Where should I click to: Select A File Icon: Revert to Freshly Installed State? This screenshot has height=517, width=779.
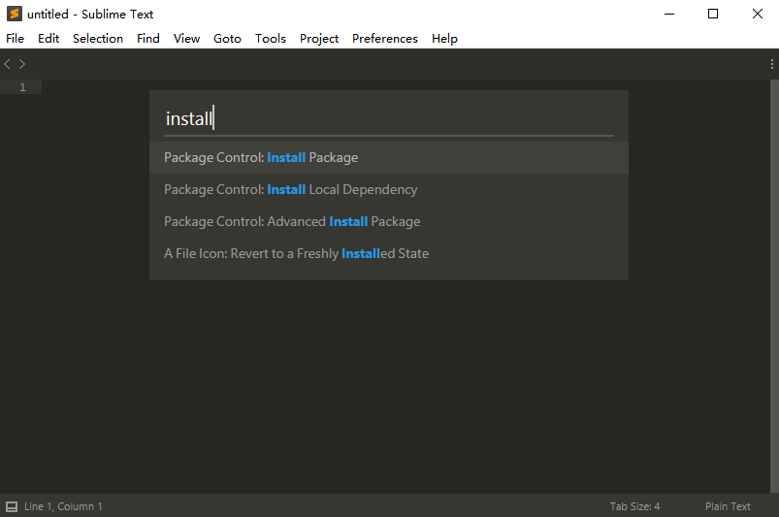coord(389,254)
